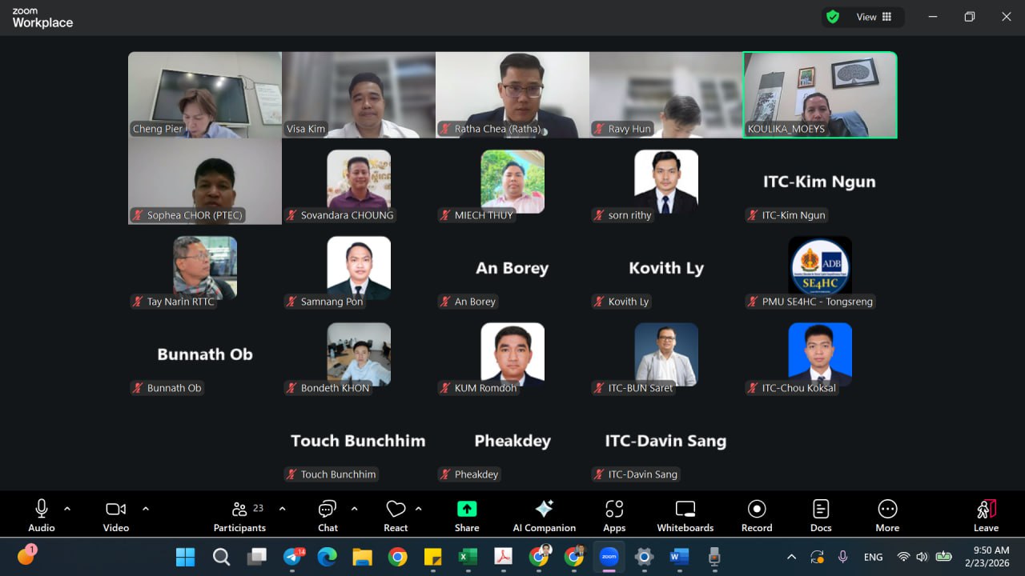Open AI Companion panel
This screenshot has width=1025, height=576.
(x=544, y=514)
